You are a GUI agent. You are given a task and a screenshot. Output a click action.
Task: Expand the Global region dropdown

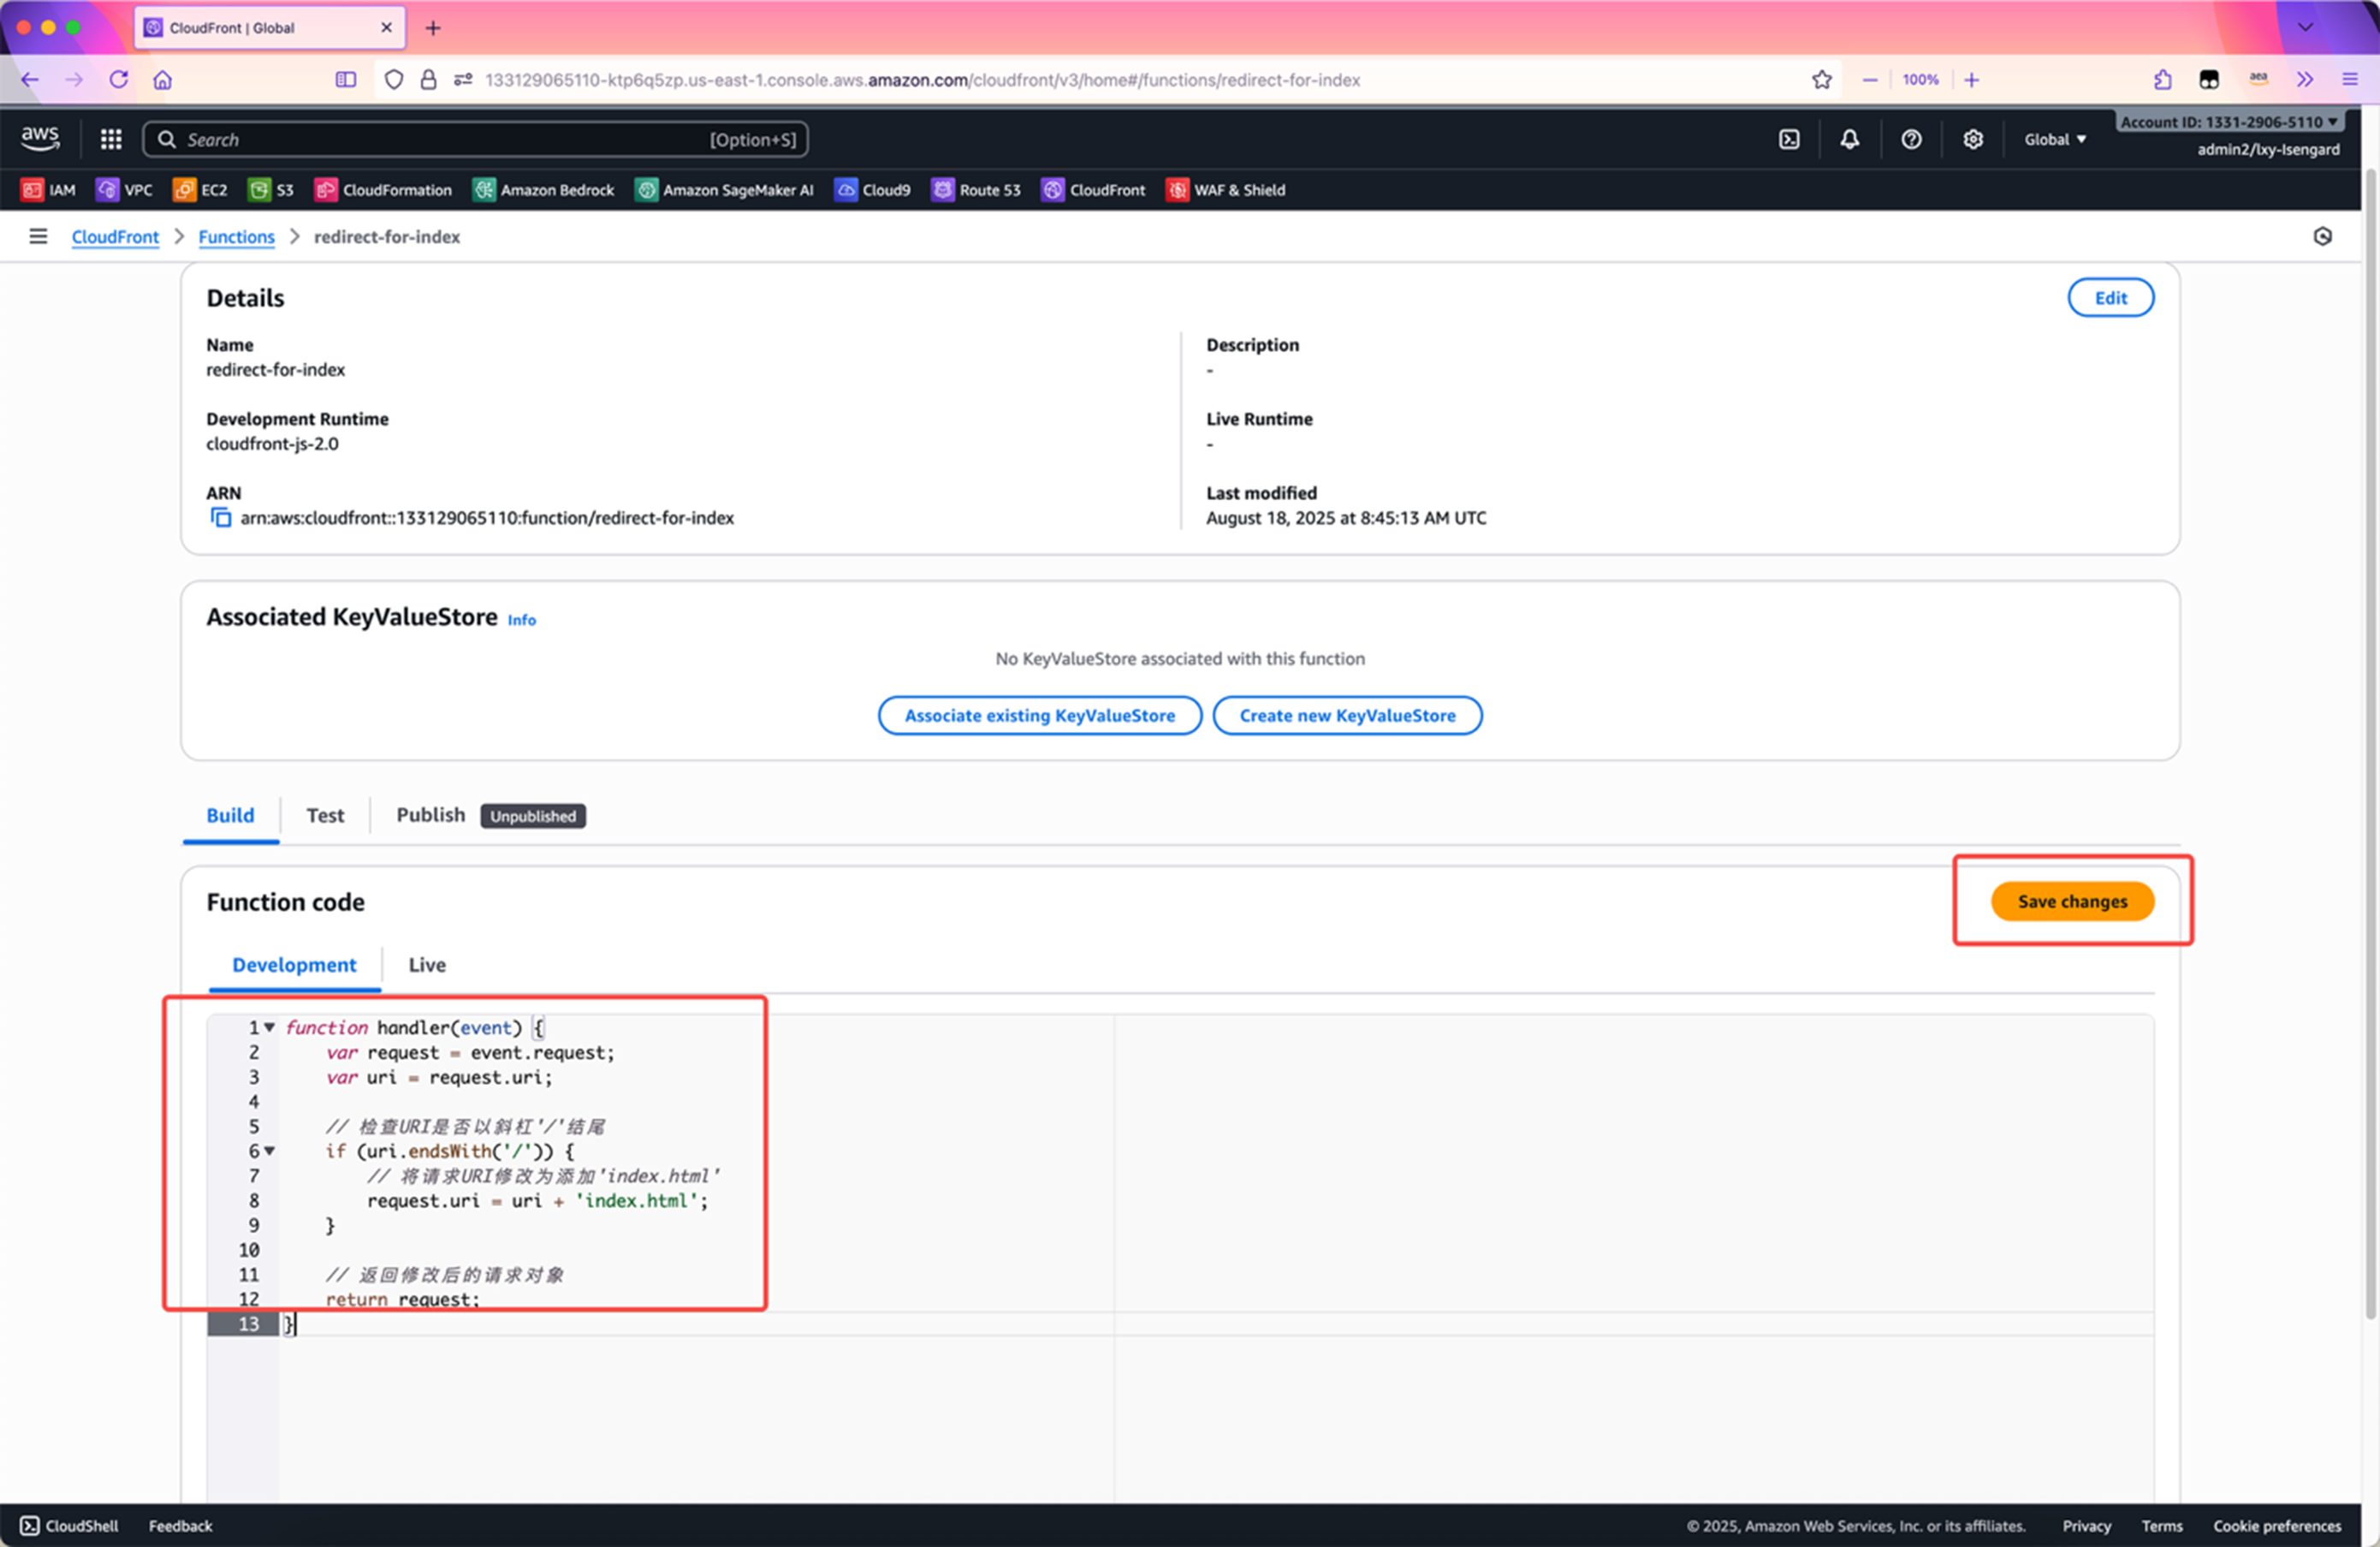click(x=2055, y=139)
